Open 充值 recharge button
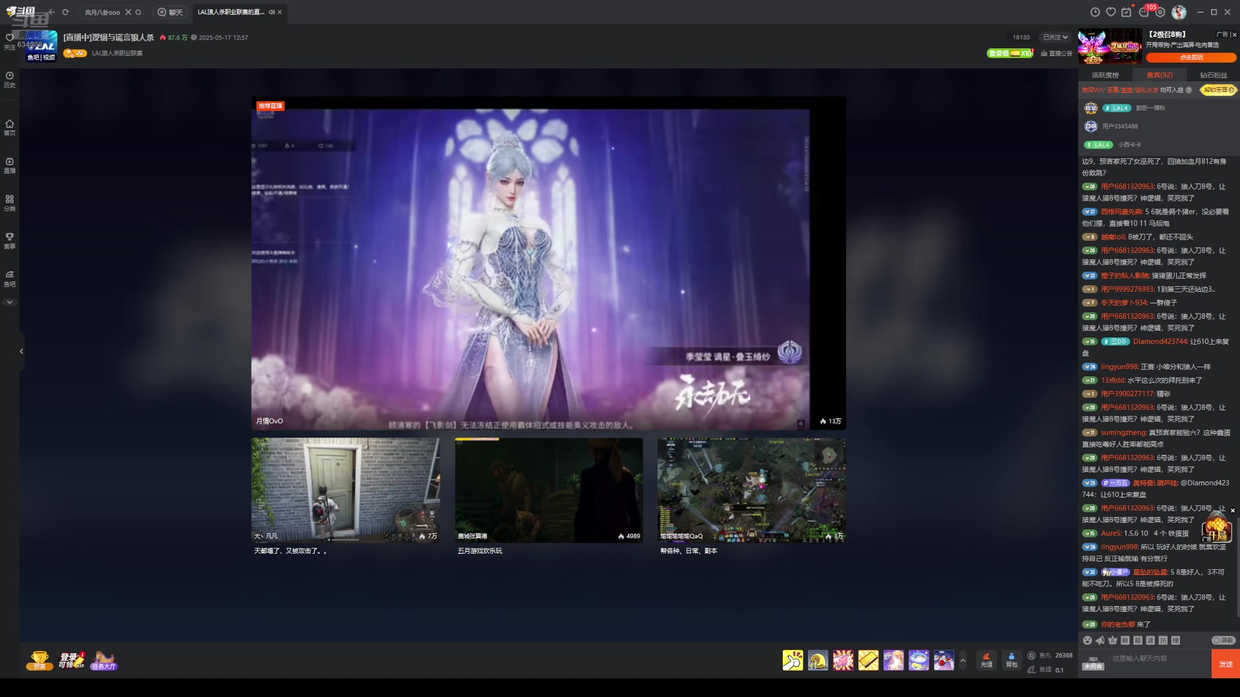The width and height of the screenshot is (1240, 697). pyautogui.click(x=986, y=660)
